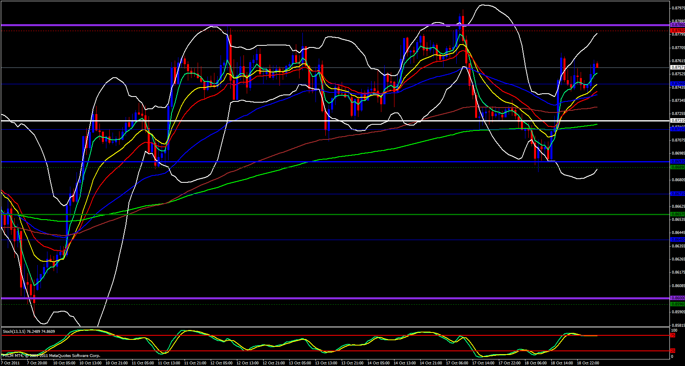The height and width of the screenshot is (366, 685).
Task: Click the latest red candlestick on chart
Action: pos(597,65)
